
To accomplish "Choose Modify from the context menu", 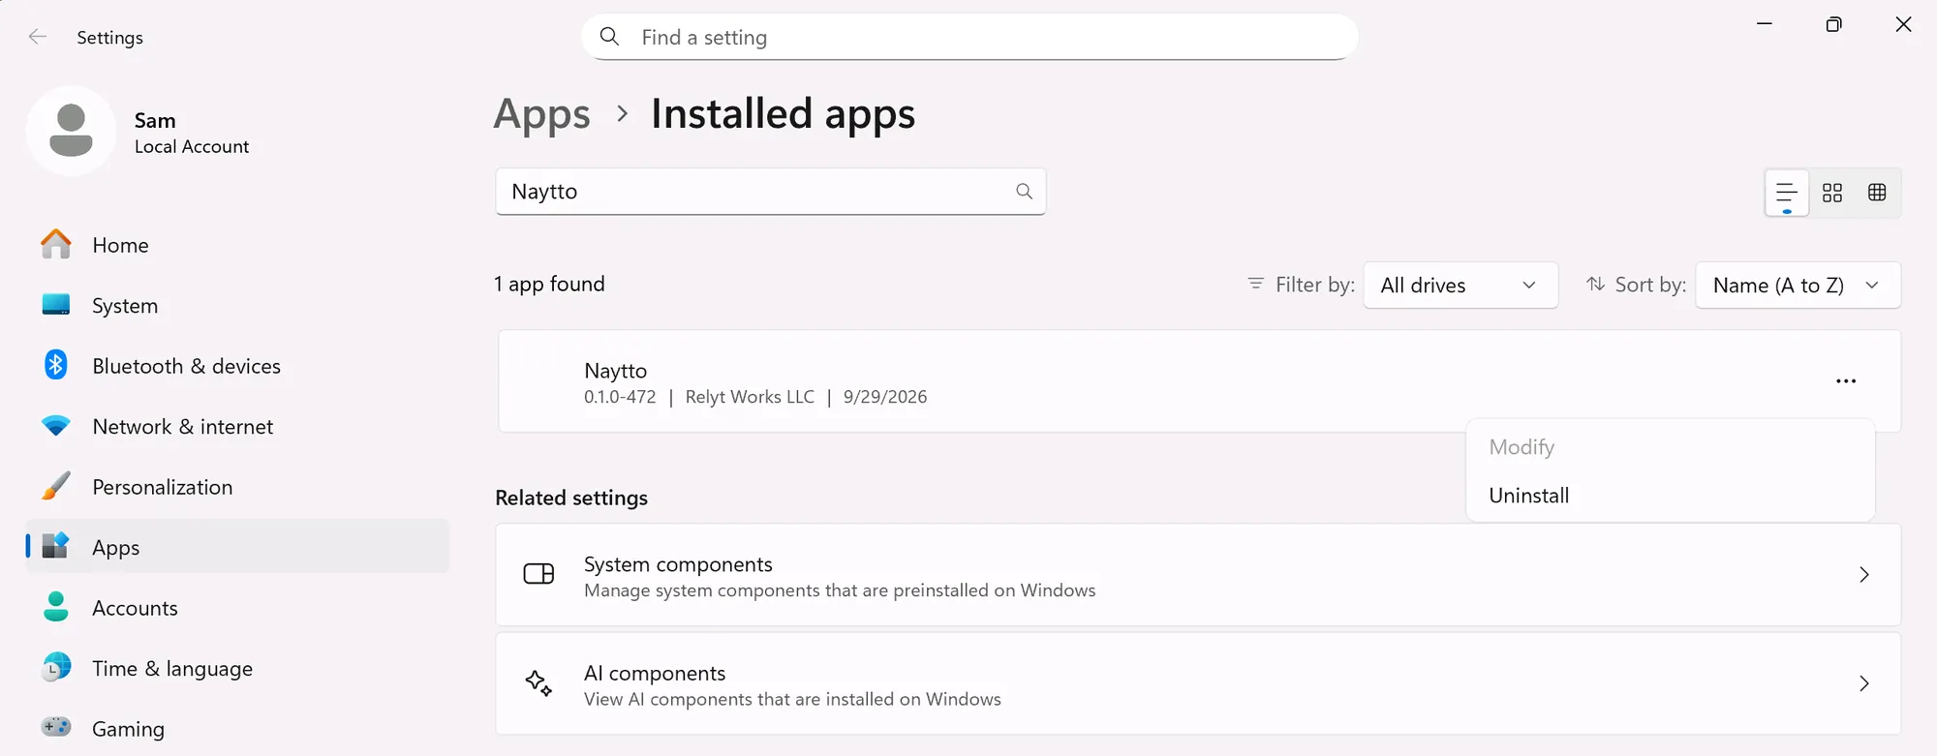I will (x=1670, y=447).
